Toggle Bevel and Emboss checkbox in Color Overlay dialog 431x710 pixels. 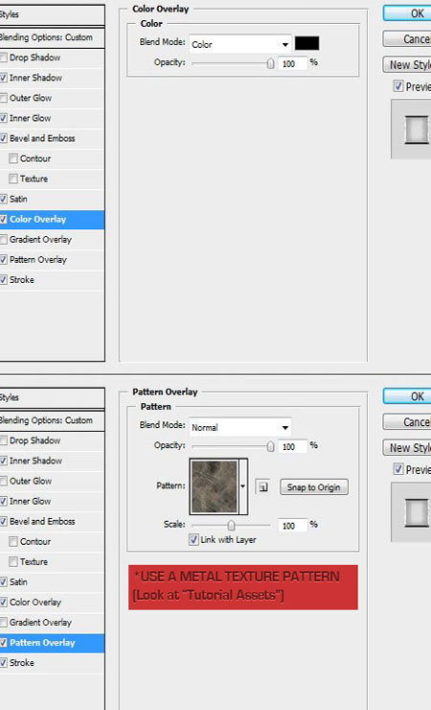click(x=3, y=138)
